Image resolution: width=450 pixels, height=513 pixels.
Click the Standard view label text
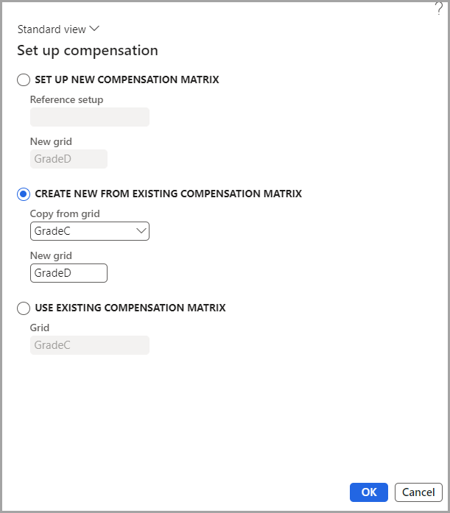click(x=51, y=29)
